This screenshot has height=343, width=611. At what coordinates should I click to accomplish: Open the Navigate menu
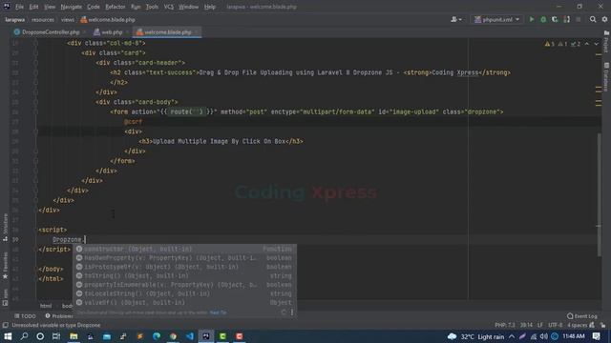click(72, 7)
